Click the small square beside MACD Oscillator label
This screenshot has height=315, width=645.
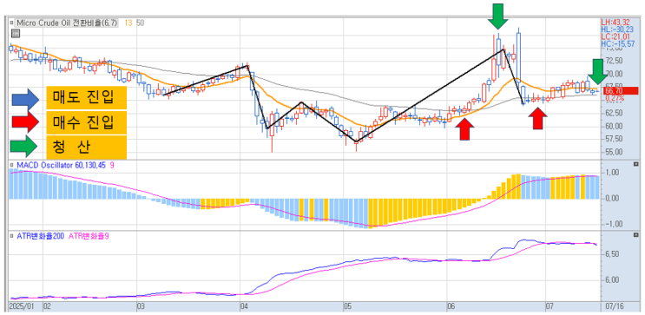pyautogui.click(x=11, y=166)
